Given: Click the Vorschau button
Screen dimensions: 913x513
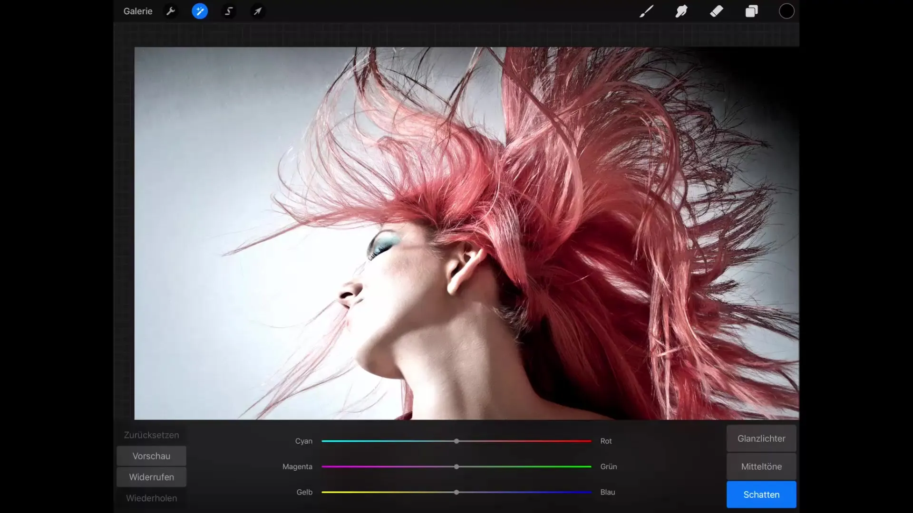Looking at the screenshot, I should (x=151, y=456).
